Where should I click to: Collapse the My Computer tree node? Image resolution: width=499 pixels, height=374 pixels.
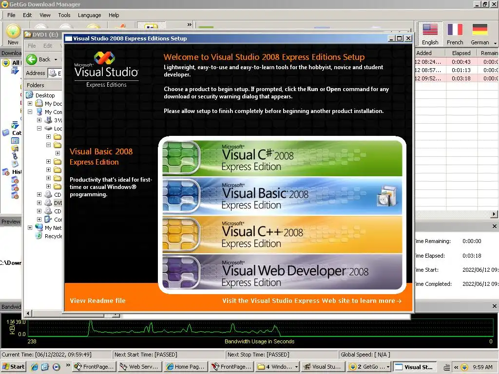coord(30,112)
